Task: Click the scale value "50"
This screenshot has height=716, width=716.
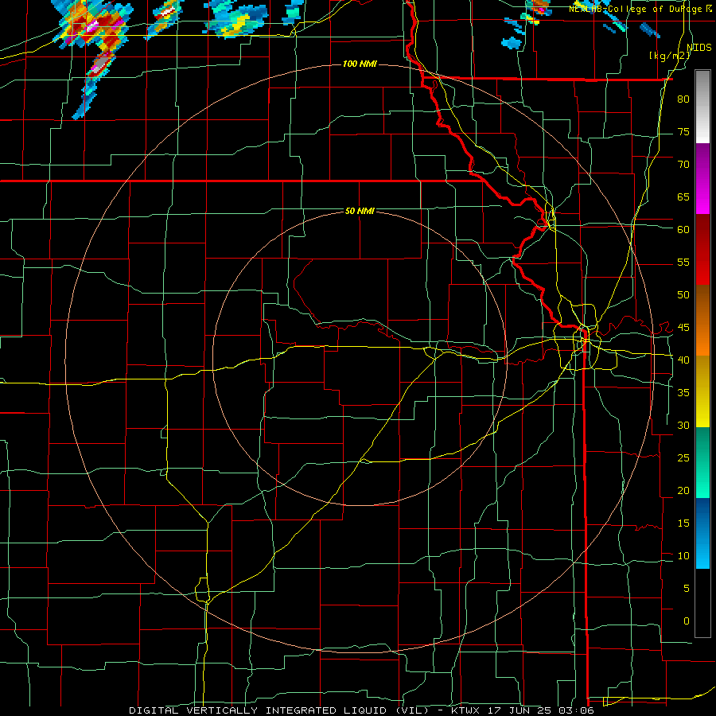Action: 683,295
